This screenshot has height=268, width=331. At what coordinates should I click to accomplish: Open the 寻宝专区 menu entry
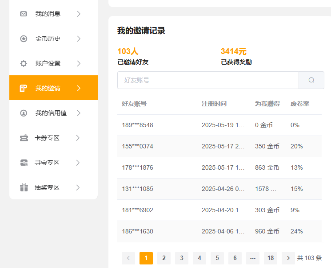click(53, 163)
